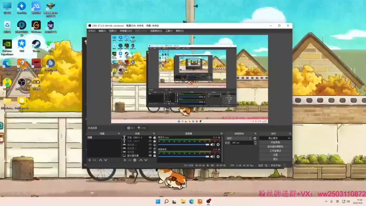The height and width of the screenshot is (206, 366).
Task: Move source down in the Sources panel
Action: click(x=146, y=160)
